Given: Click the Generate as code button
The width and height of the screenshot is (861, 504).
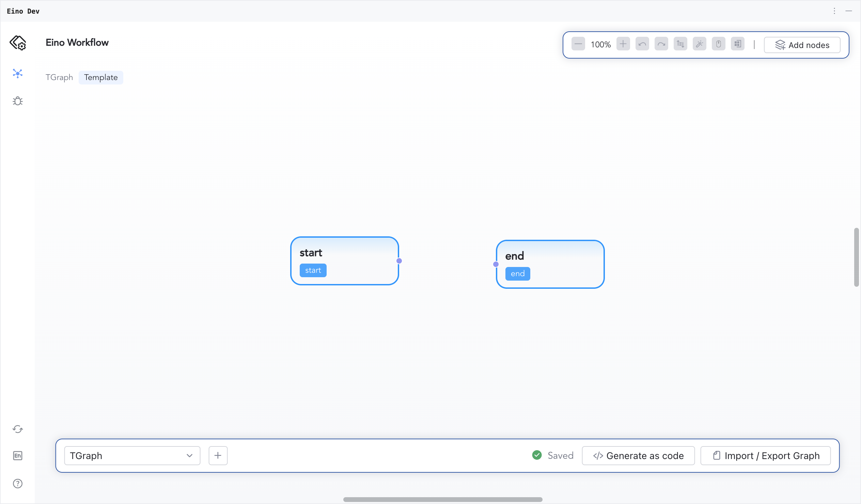Looking at the screenshot, I should 638,456.
